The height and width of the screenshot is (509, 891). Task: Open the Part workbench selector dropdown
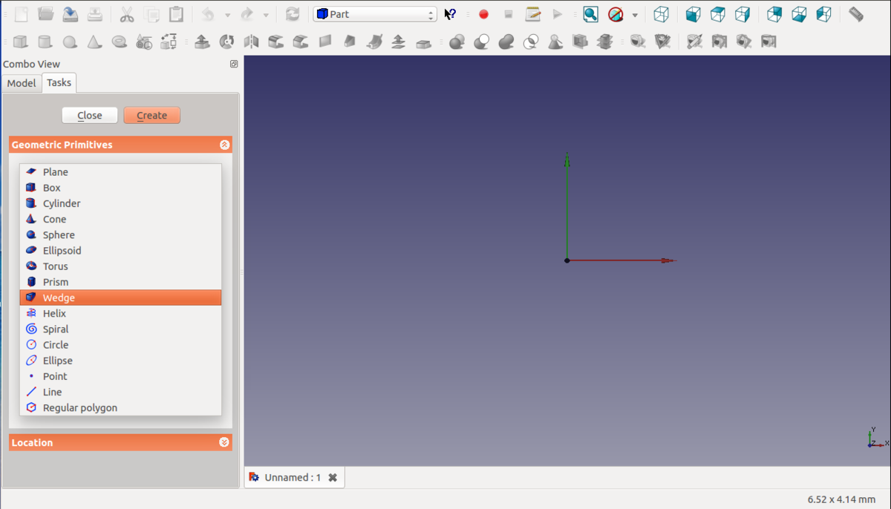[375, 14]
